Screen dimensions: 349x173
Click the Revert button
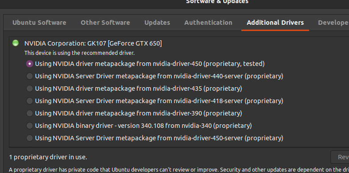pyautogui.click(x=340, y=157)
